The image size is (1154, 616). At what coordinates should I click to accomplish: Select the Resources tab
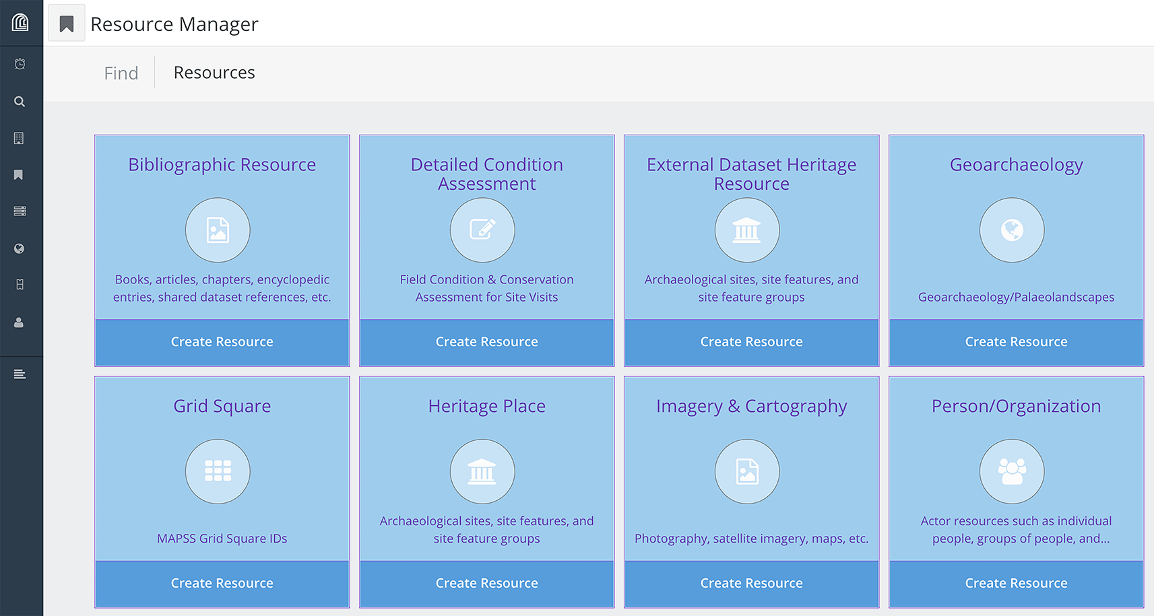coord(214,72)
